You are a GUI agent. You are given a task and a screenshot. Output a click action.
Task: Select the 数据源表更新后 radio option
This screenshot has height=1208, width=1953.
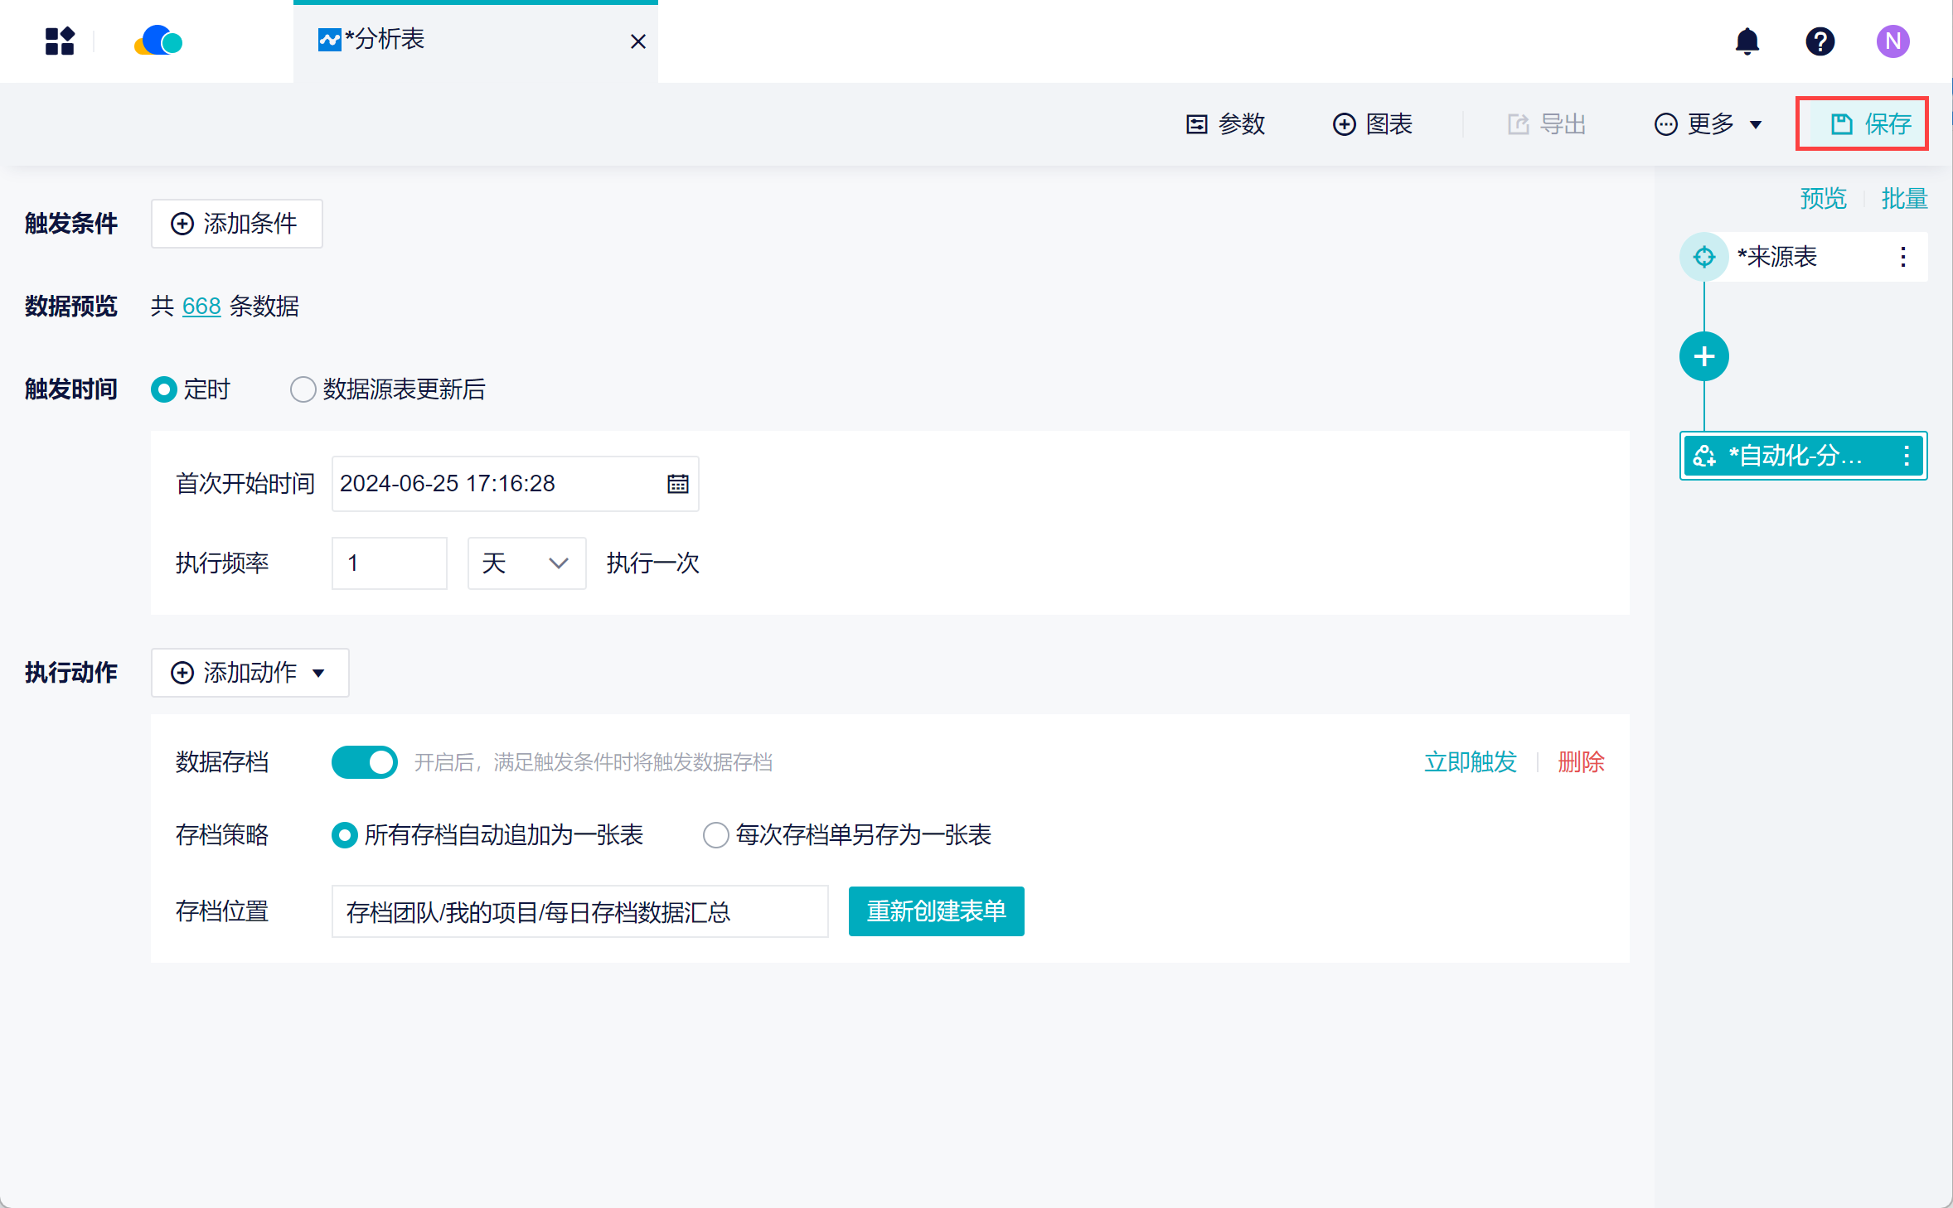point(303,389)
